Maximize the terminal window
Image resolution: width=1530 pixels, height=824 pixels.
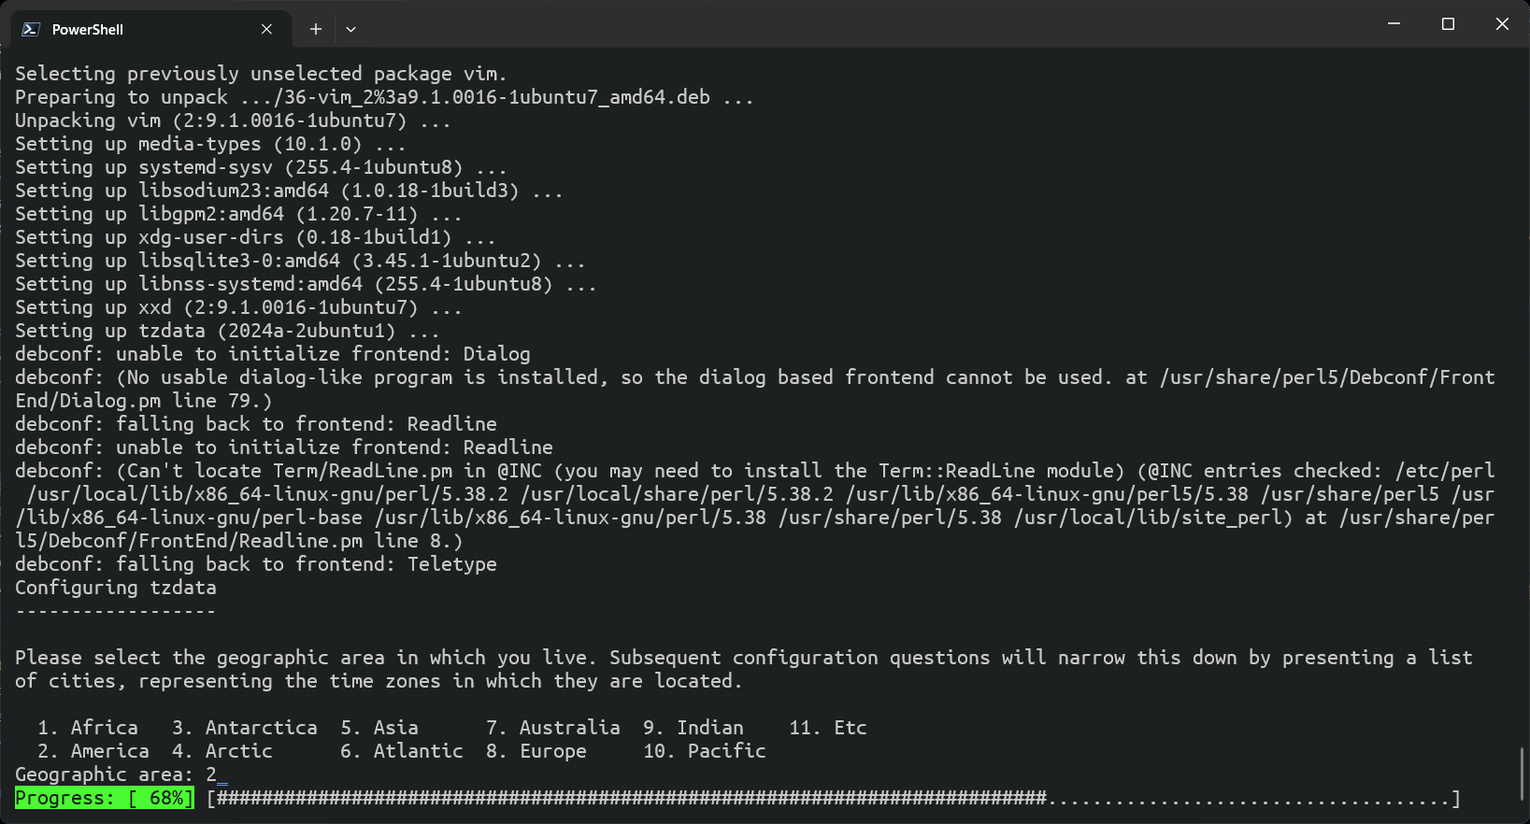click(x=1448, y=23)
